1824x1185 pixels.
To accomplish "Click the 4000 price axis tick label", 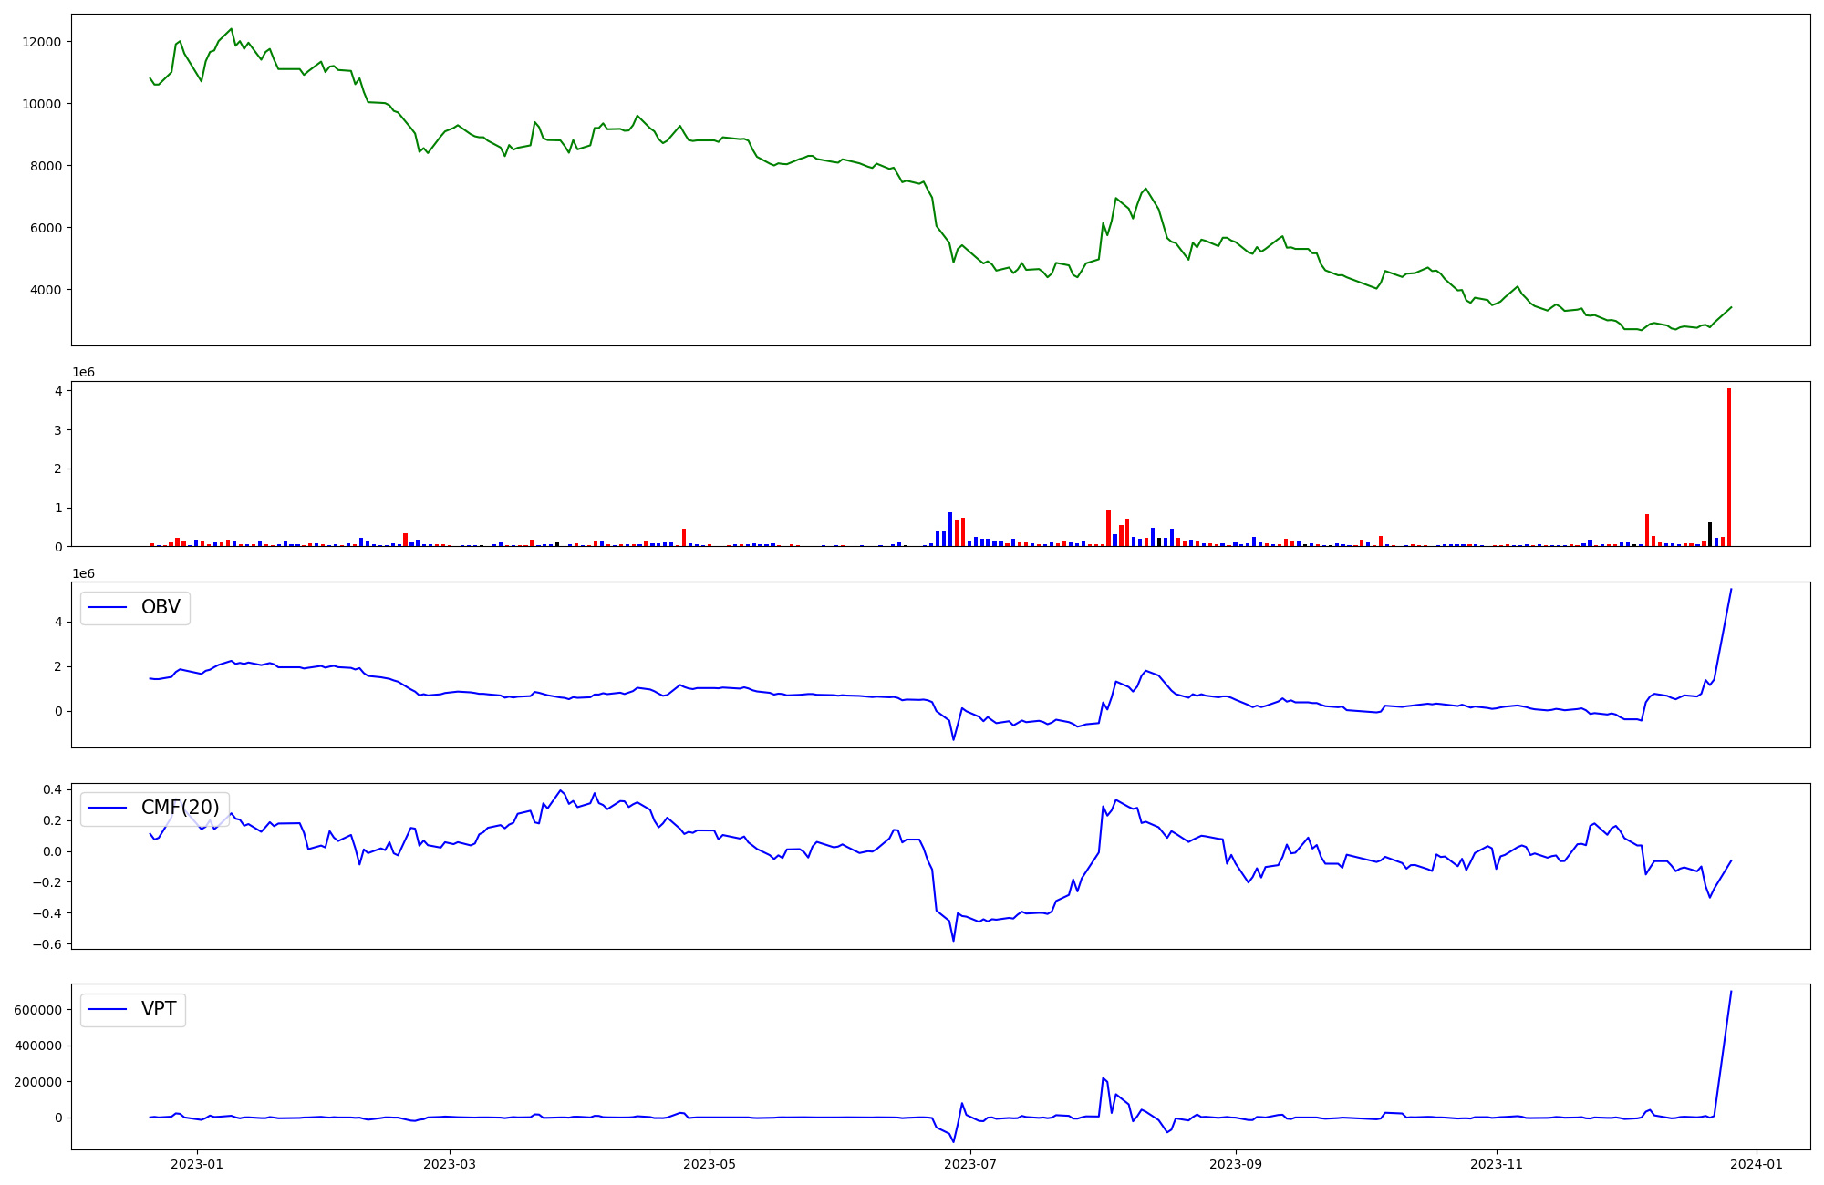I will 46,290.
